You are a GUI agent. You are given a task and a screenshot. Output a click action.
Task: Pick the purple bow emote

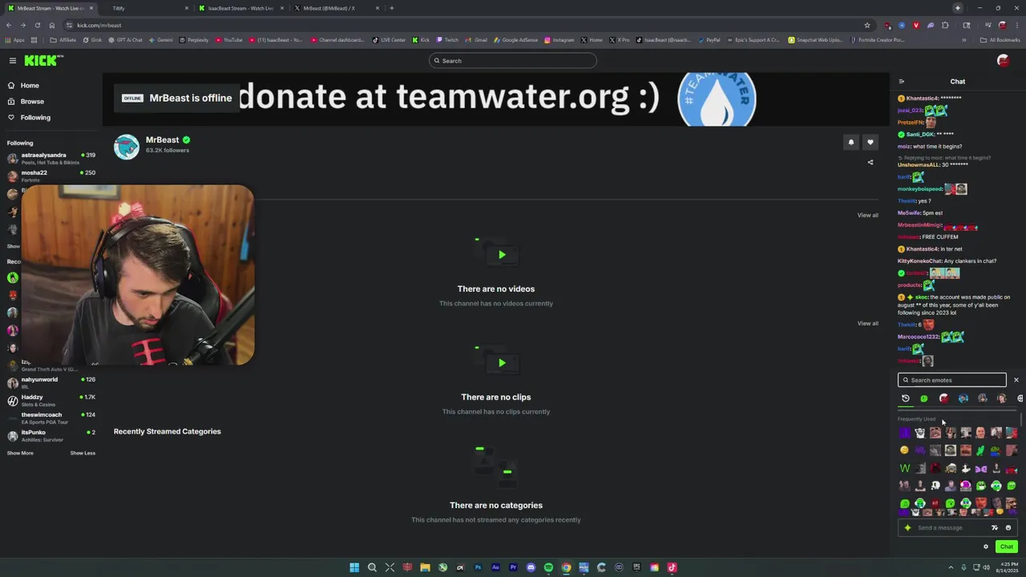981,469
